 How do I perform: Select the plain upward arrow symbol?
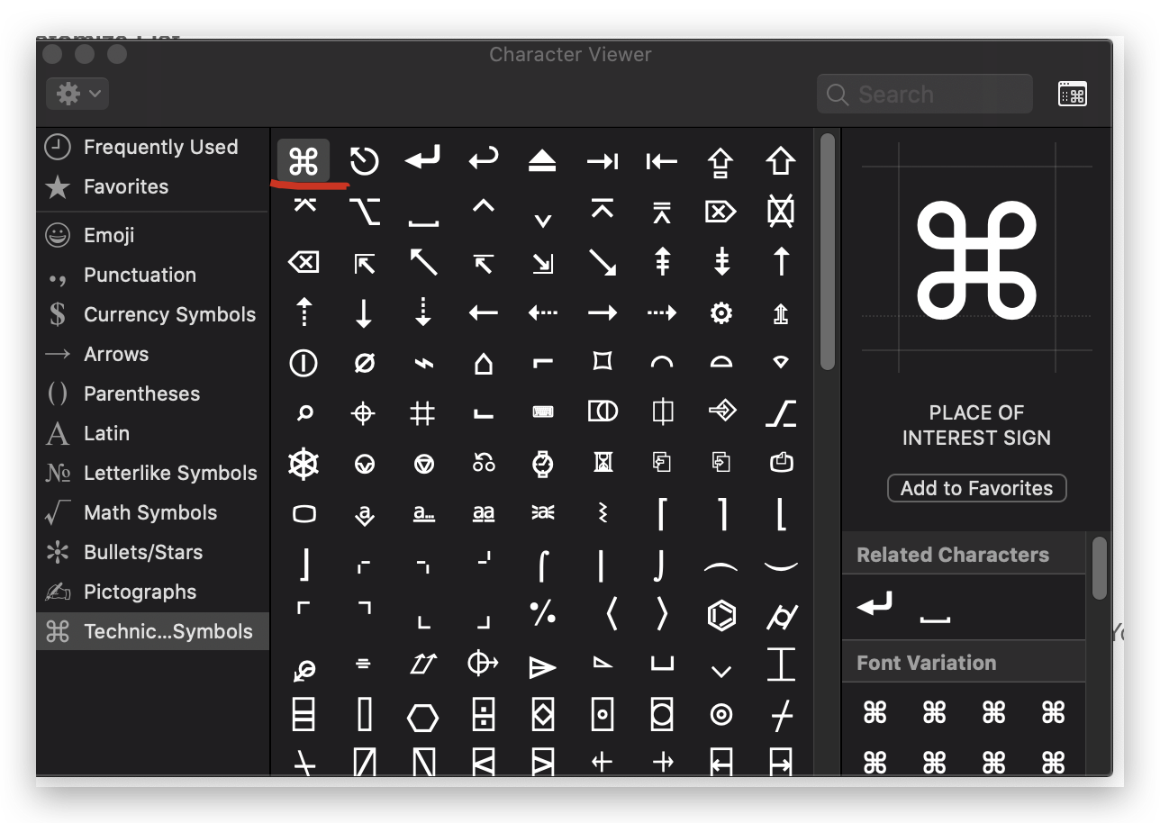point(780,262)
